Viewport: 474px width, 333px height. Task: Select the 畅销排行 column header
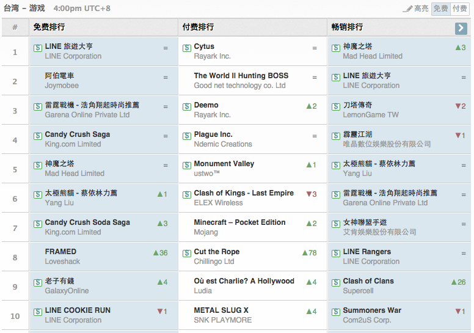tap(399, 27)
